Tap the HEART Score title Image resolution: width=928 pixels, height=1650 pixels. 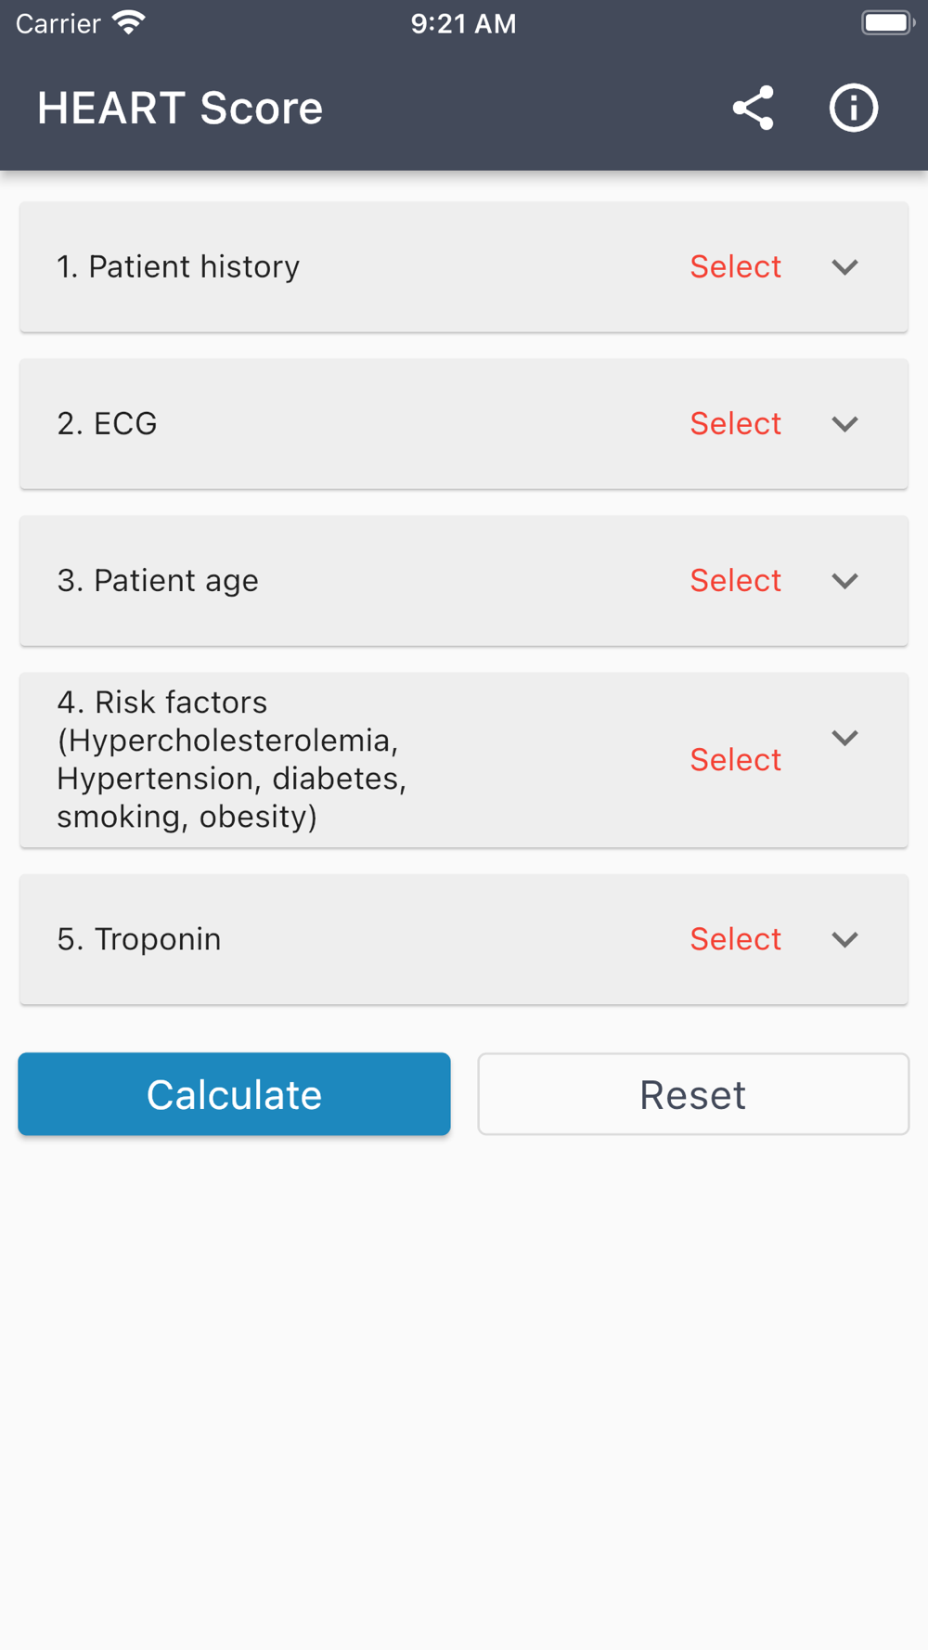point(180,109)
